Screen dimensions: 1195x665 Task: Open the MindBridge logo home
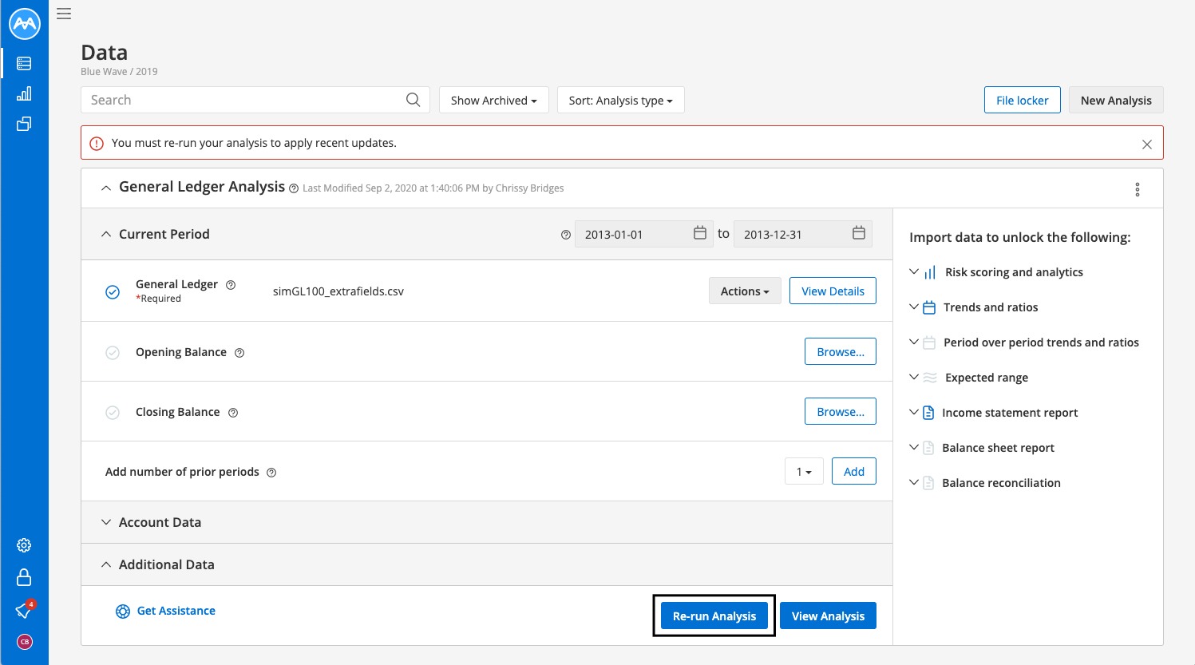25,24
